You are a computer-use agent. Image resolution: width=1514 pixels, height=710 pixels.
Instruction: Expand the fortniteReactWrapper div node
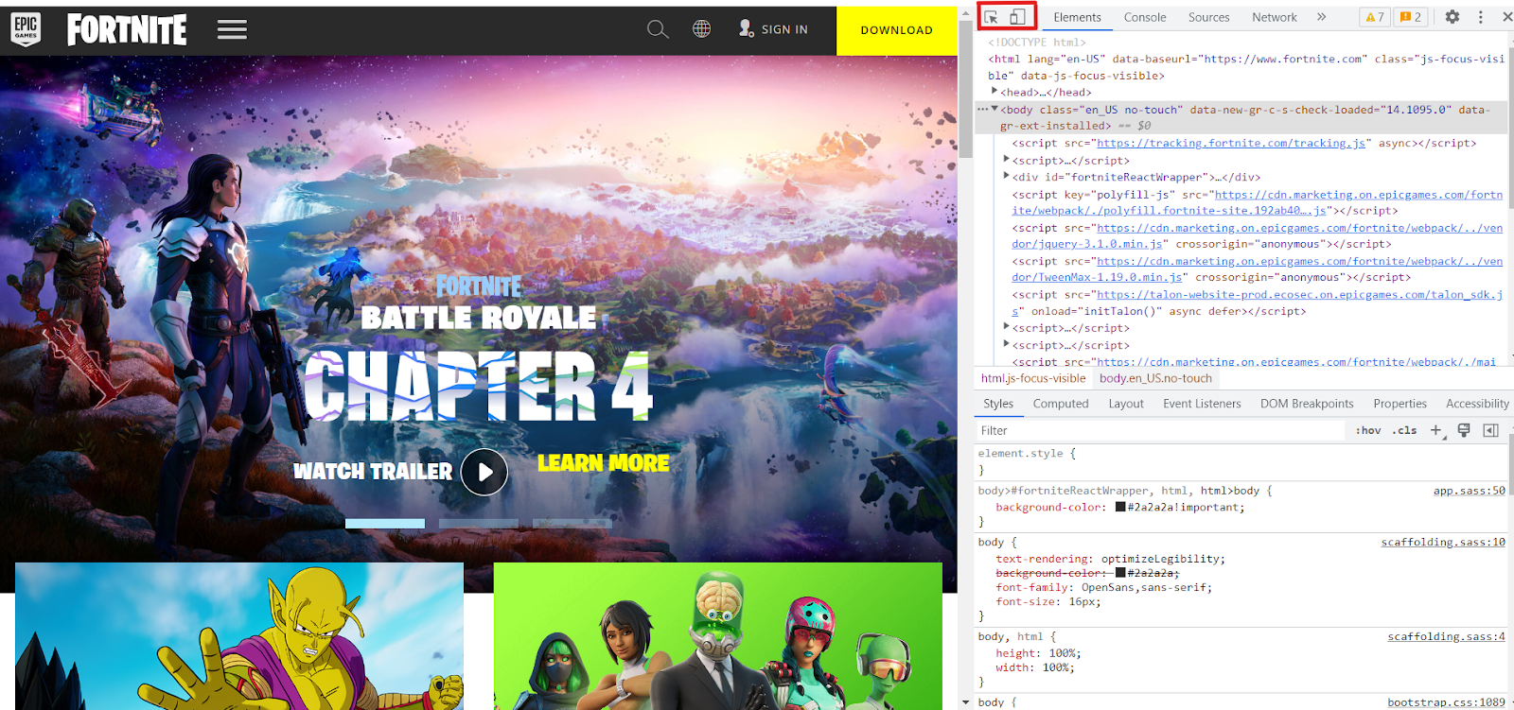point(1006,176)
